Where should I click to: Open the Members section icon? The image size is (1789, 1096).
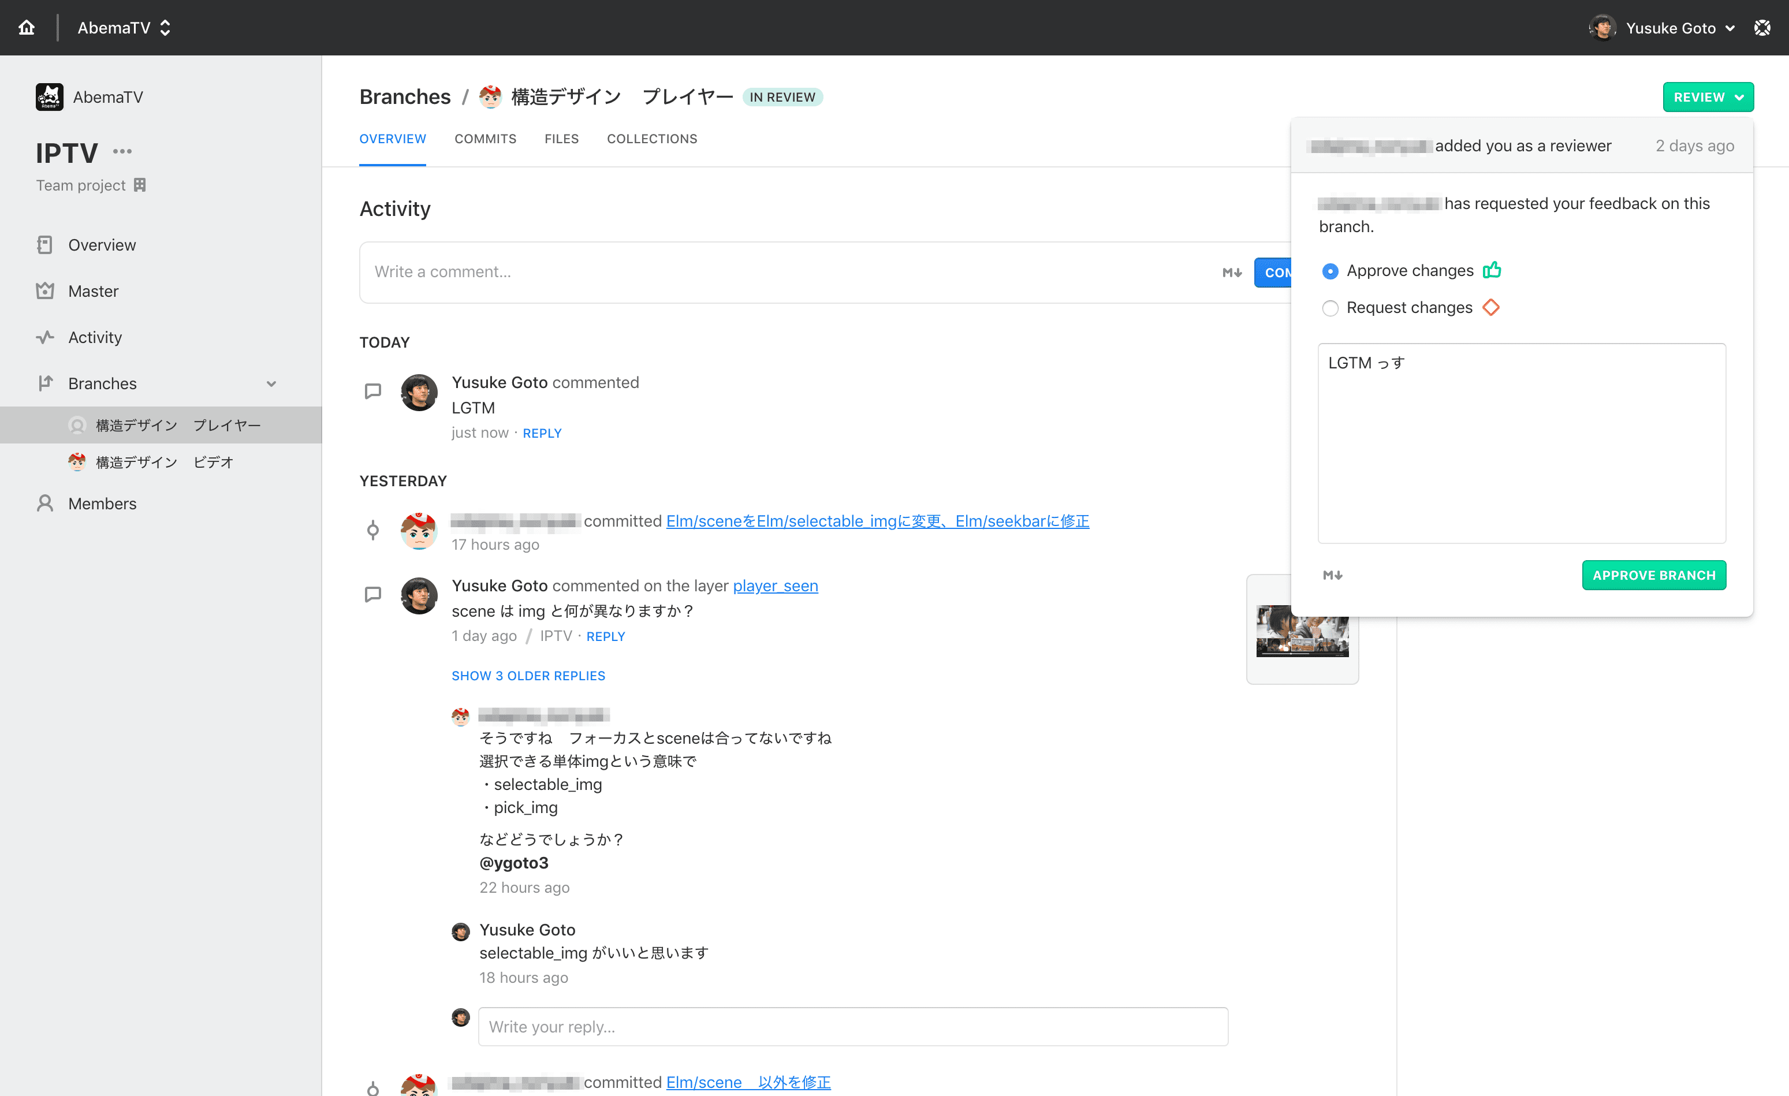[x=45, y=503]
